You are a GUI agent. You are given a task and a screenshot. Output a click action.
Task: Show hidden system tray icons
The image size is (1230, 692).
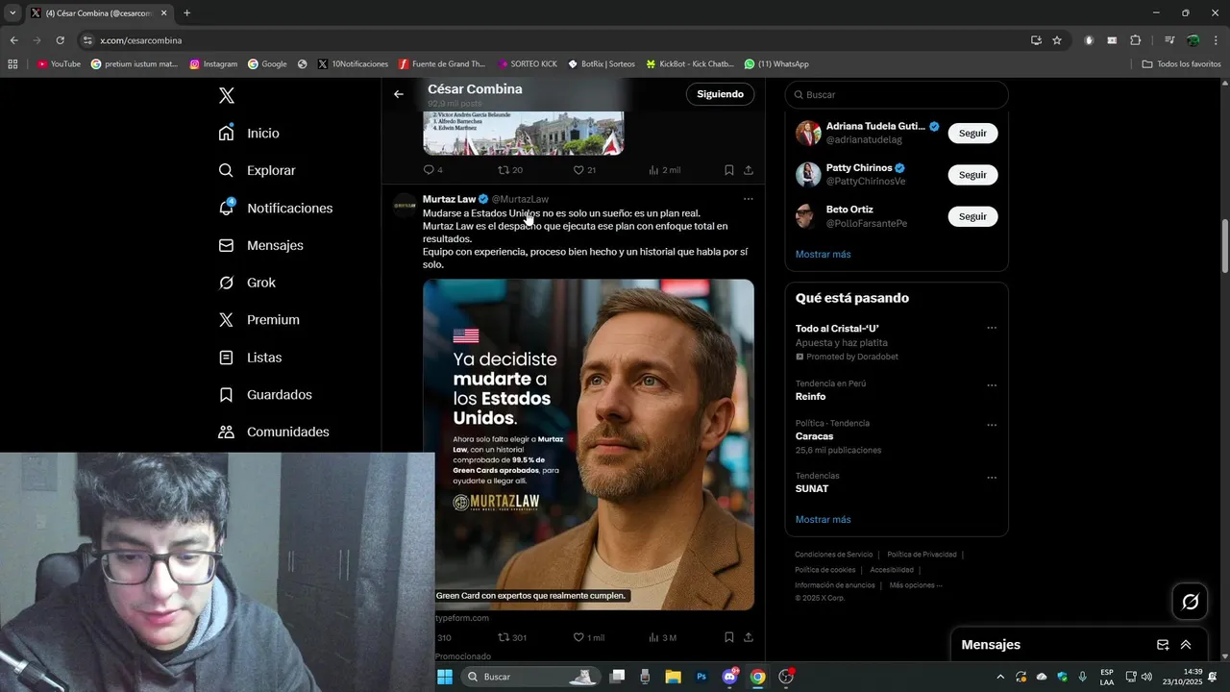(1000, 677)
